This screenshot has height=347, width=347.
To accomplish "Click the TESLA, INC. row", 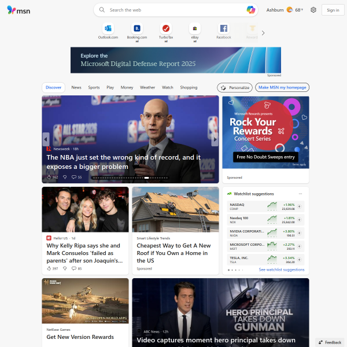I will tap(265, 260).
